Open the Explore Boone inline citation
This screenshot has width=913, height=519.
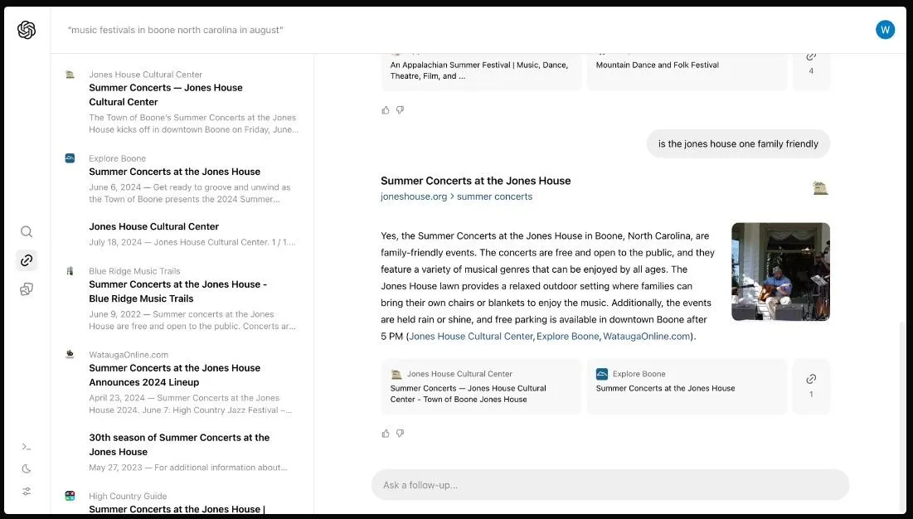(x=568, y=337)
